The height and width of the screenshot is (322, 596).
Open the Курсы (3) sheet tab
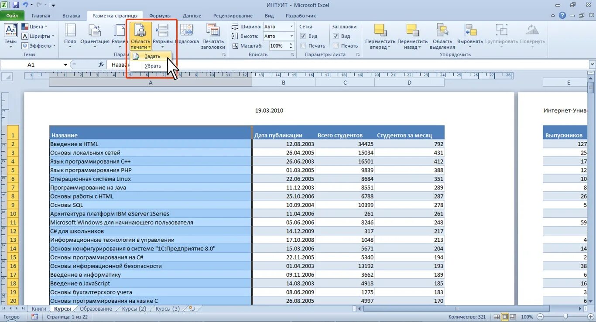pos(168,308)
